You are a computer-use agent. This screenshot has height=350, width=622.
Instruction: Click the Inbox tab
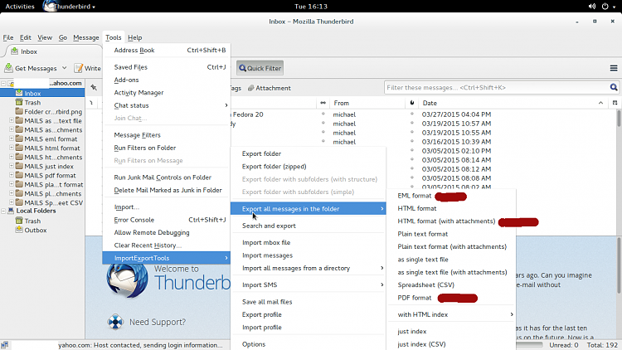tap(51, 51)
